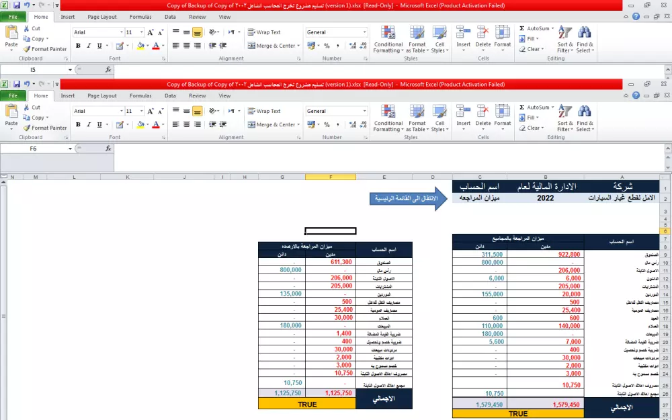Expand Name Box dropdown showing F6
The height and width of the screenshot is (420, 672).
click(x=70, y=149)
